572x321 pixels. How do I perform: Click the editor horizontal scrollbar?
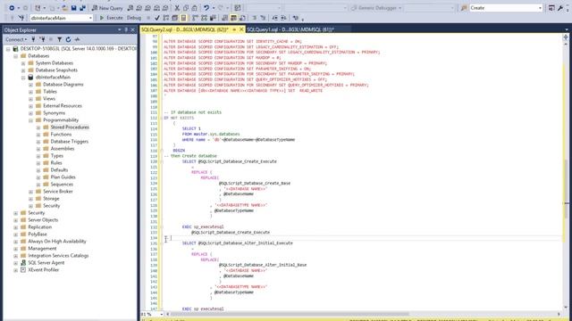click(x=363, y=314)
